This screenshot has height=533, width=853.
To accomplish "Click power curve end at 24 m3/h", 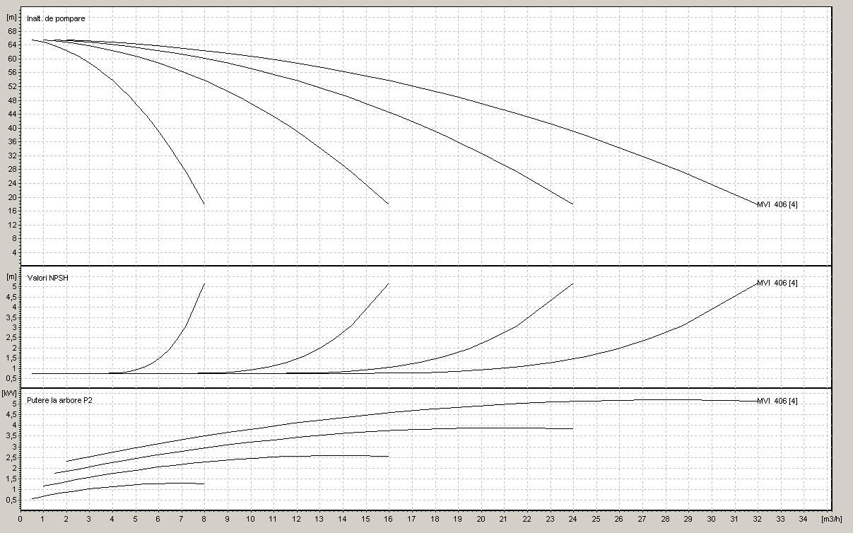I will (572, 428).
